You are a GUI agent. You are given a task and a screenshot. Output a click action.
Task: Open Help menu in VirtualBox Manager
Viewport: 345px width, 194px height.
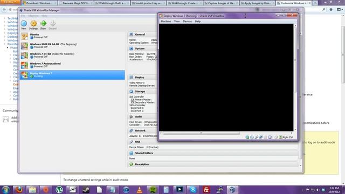coord(44,16)
